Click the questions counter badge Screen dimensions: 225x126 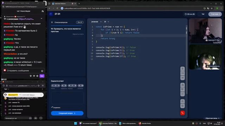pos(80,22)
